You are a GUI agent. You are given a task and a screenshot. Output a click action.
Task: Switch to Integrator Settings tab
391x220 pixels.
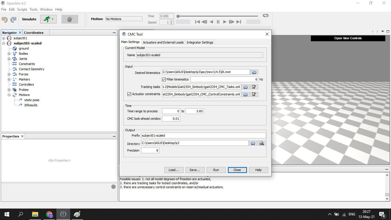click(200, 42)
